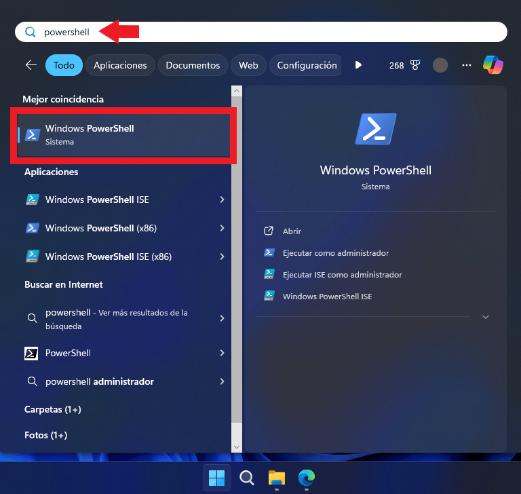Viewport: 521px width, 494px height.
Task: Open the Fotos (1+) category
Action: [x=46, y=435]
